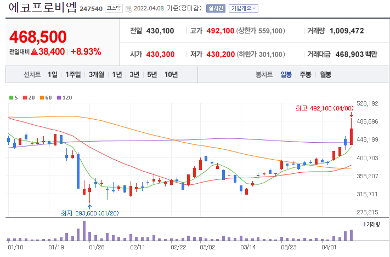Click the 코스닥 market badge

click(x=114, y=8)
